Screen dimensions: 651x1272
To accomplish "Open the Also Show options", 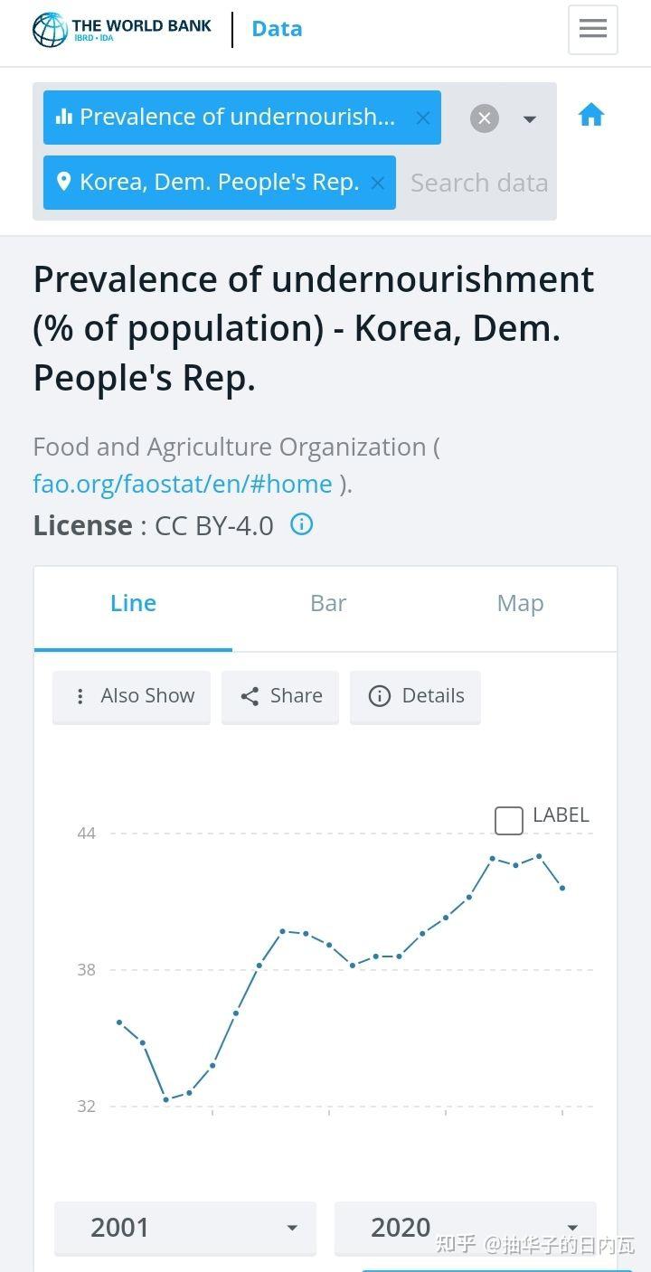I will tap(132, 696).
